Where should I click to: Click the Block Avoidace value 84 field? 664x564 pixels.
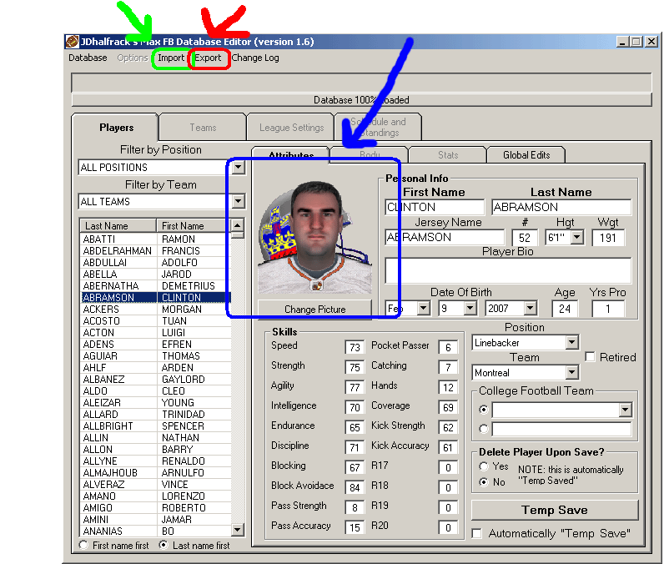tap(355, 487)
